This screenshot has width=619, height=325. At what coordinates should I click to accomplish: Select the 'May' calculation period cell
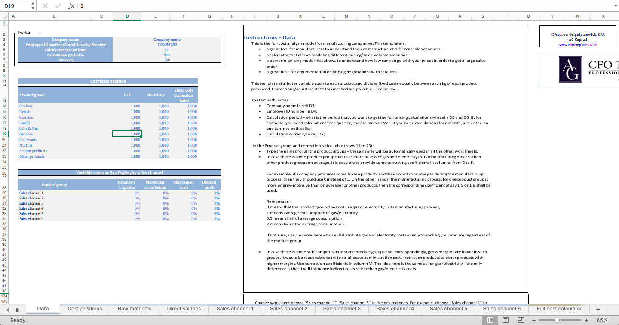click(x=167, y=55)
